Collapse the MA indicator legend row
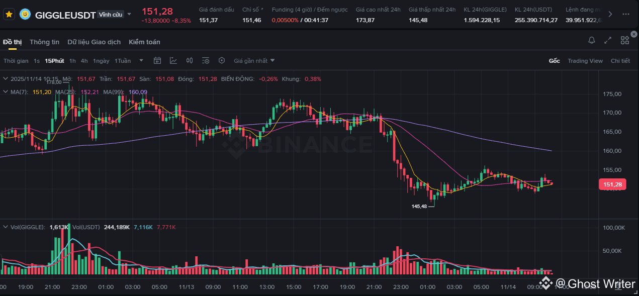The height and width of the screenshot is (296, 639). (x=6, y=92)
